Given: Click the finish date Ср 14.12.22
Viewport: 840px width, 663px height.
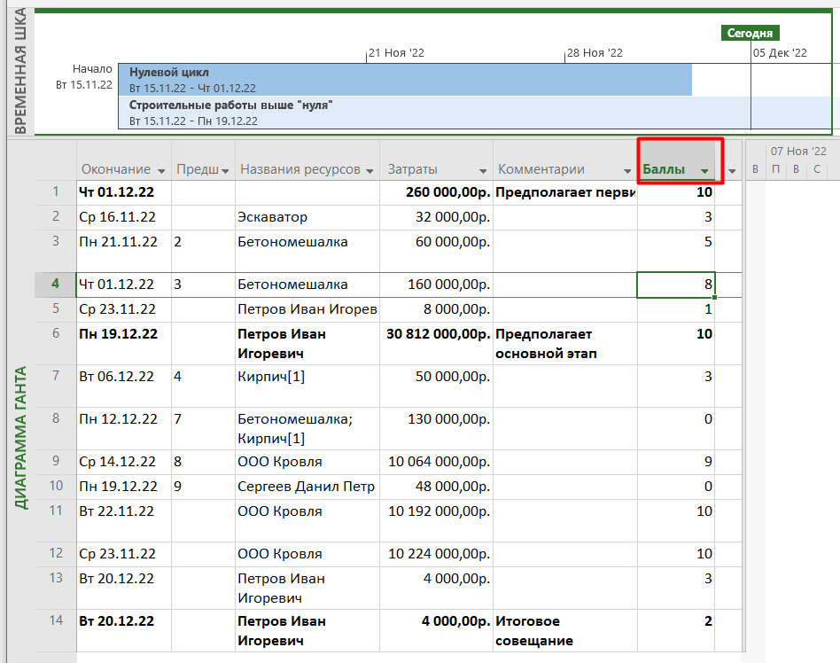Looking at the screenshot, I should (124, 462).
